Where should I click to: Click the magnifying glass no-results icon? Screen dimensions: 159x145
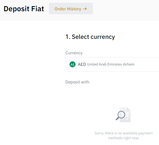120,116
